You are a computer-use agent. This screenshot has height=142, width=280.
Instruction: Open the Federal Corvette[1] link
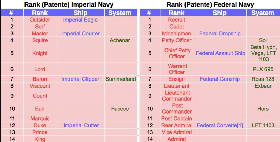tap(220, 125)
